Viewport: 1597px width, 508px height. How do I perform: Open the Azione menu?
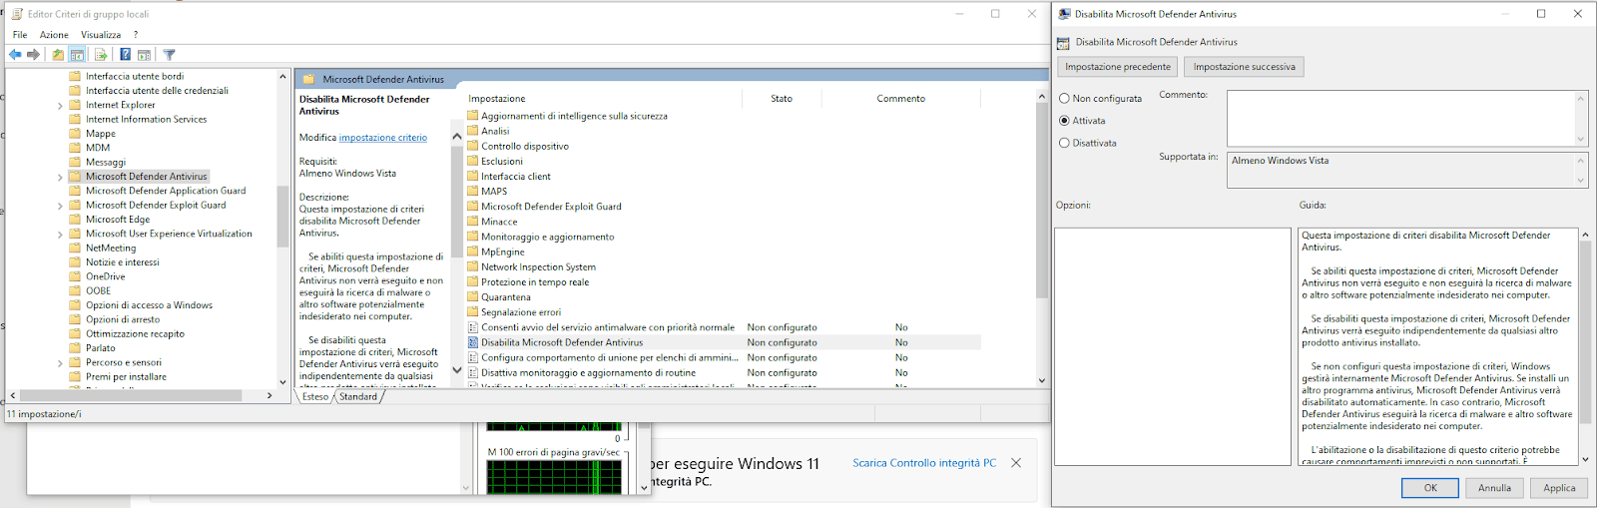pos(54,35)
